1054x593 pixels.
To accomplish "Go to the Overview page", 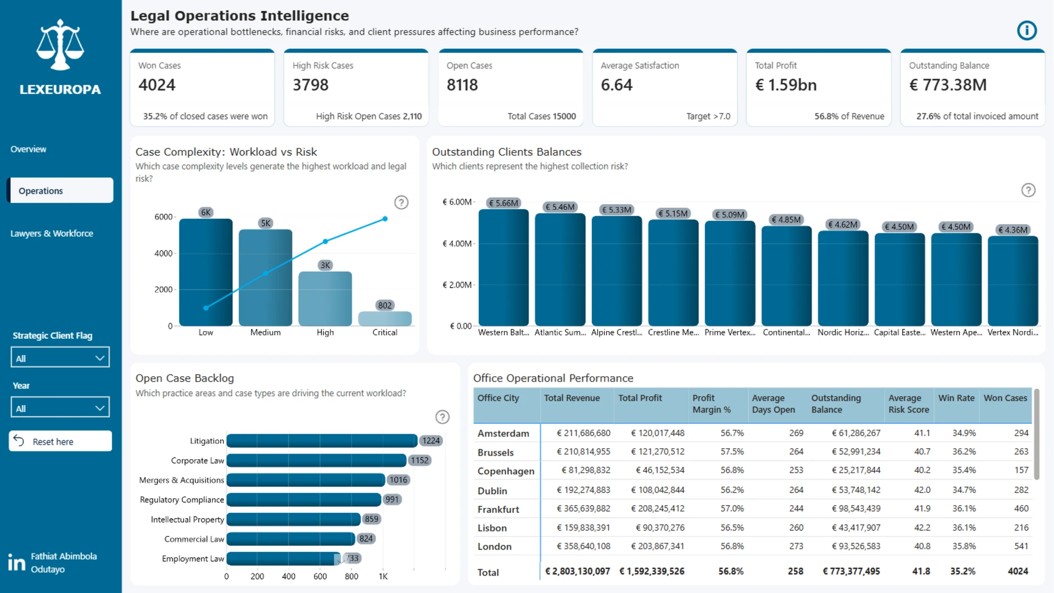I will click(x=29, y=149).
